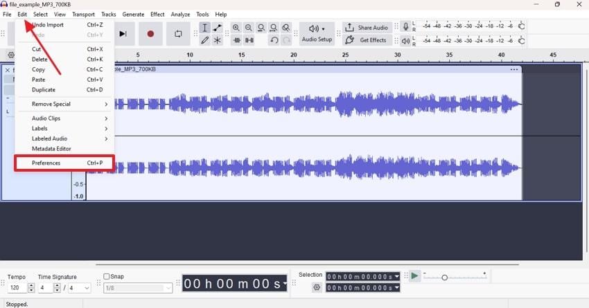The width and height of the screenshot is (589, 308).
Task: Open the View menu
Action: click(x=60, y=15)
